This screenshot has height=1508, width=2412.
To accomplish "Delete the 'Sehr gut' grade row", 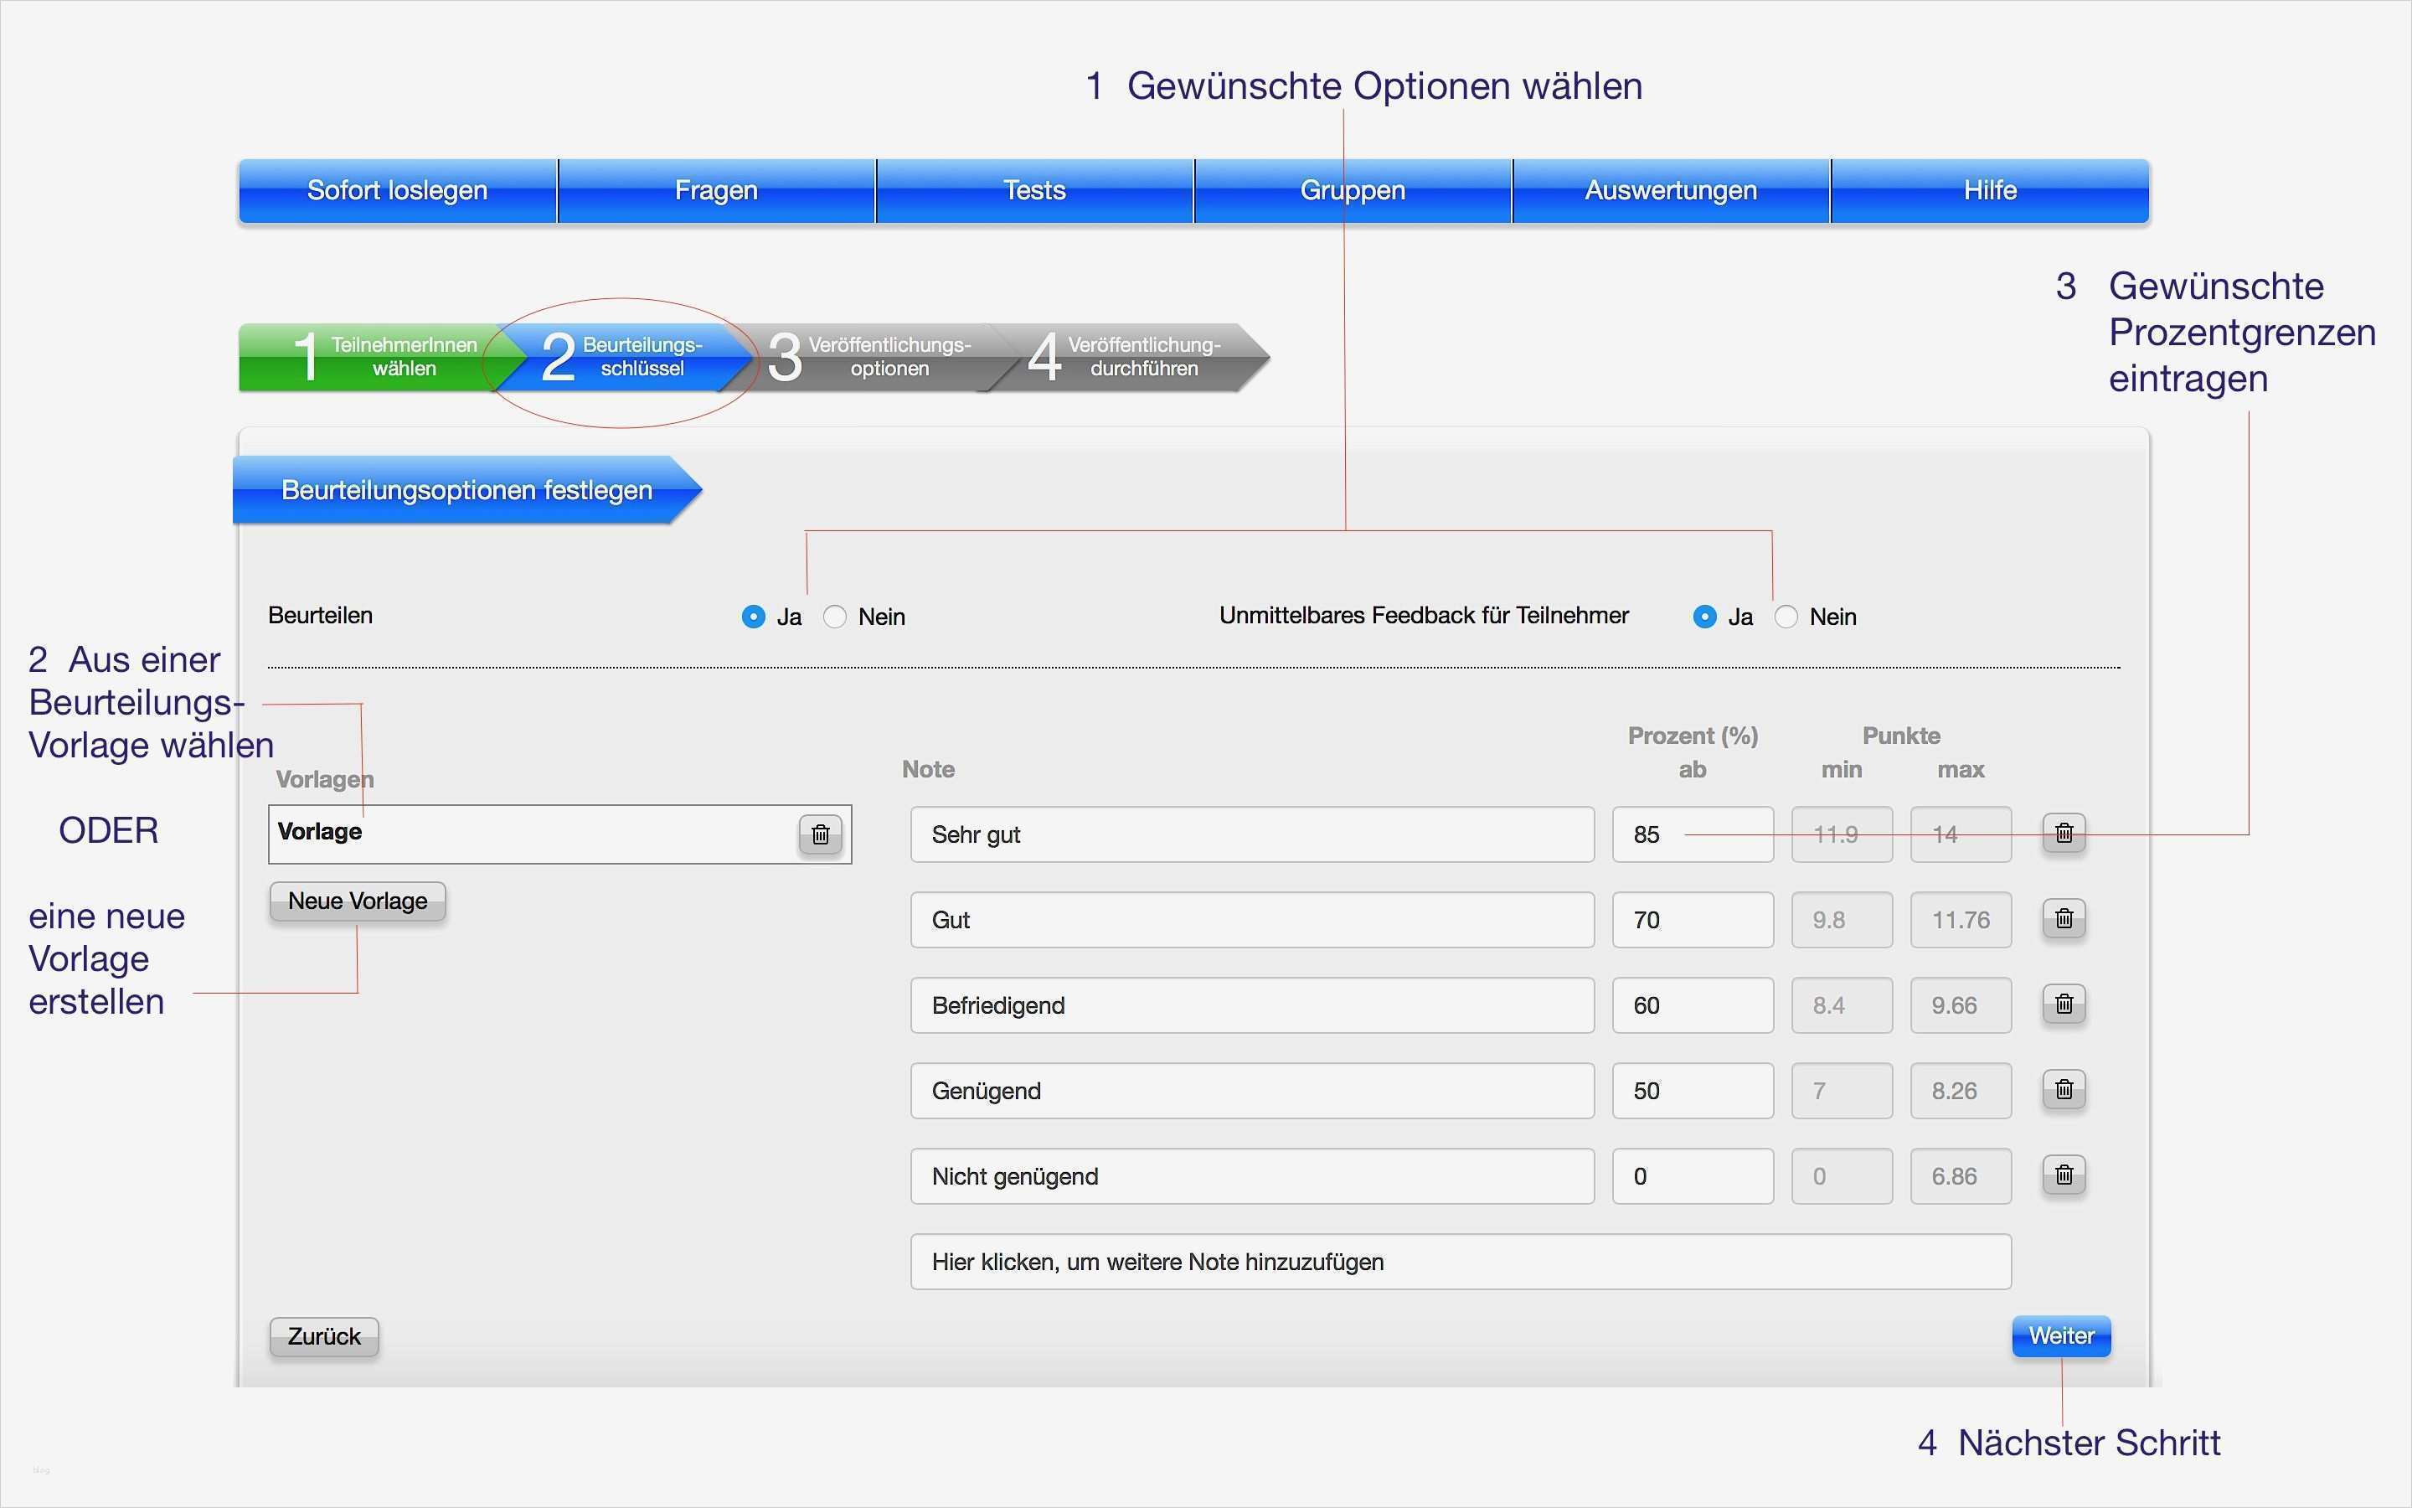I will pyautogui.click(x=2063, y=833).
